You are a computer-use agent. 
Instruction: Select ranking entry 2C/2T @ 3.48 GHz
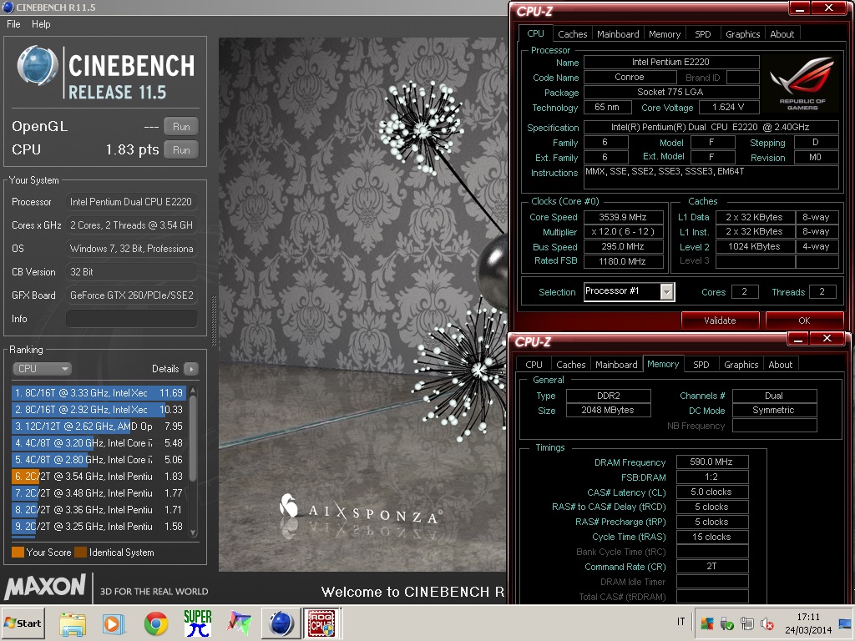pos(99,492)
